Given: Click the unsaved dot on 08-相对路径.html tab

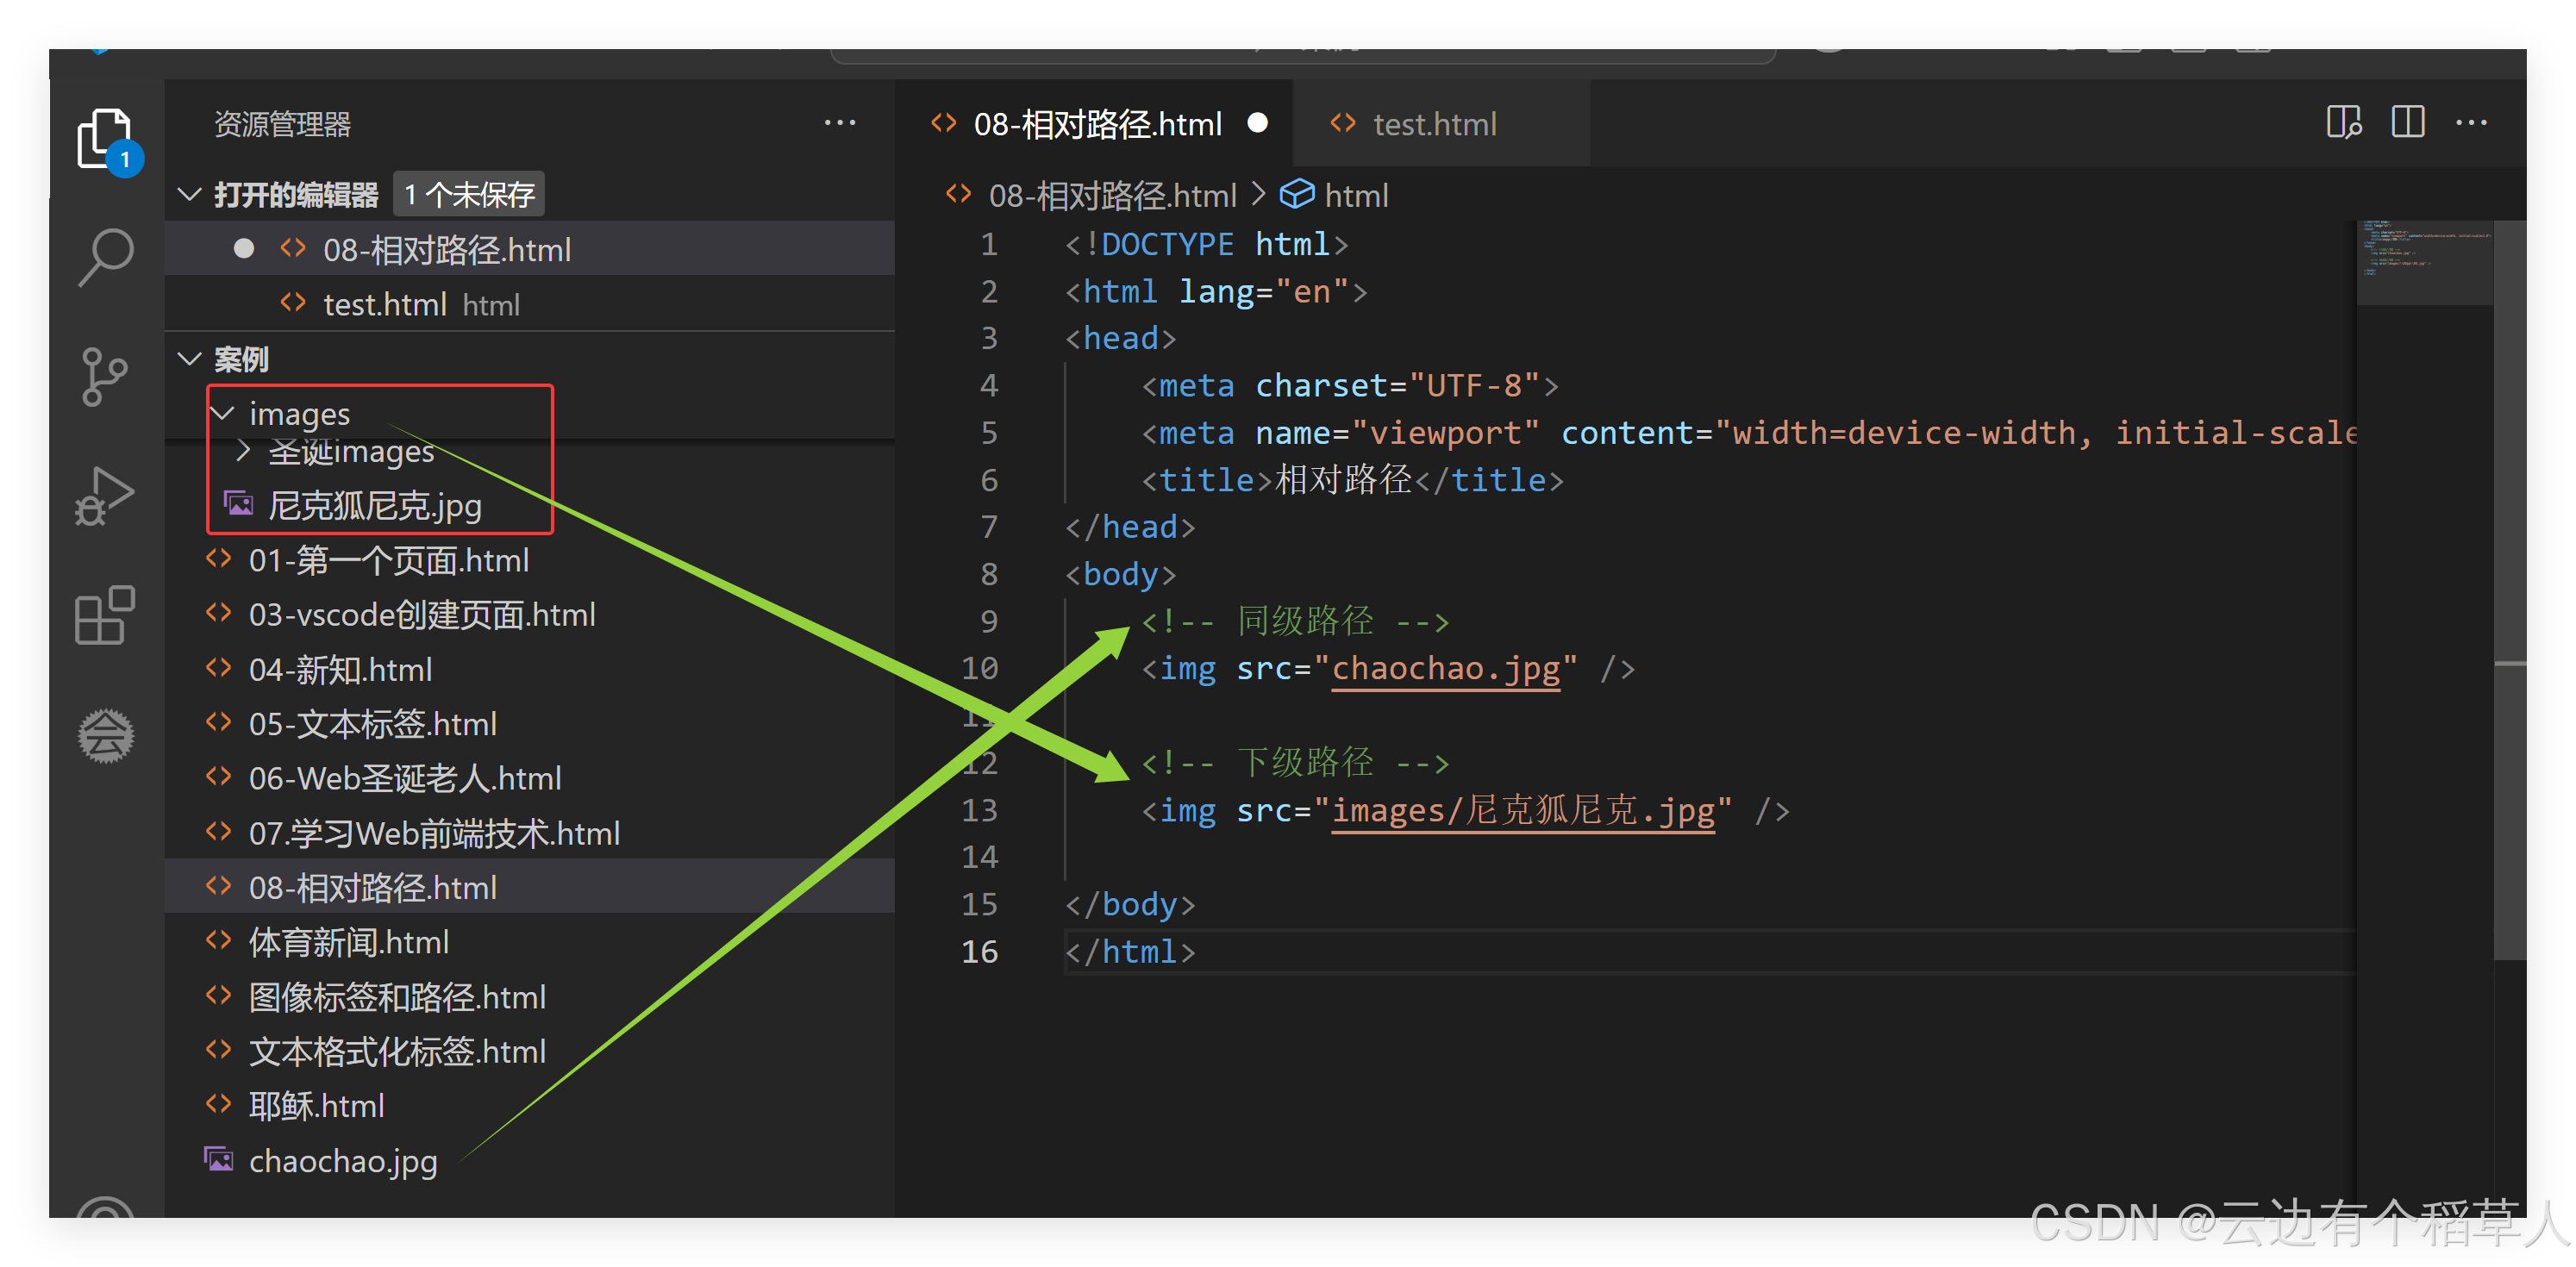Looking at the screenshot, I should click(1258, 123).
